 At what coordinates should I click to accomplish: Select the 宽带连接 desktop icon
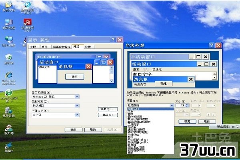tap(9, 112)
